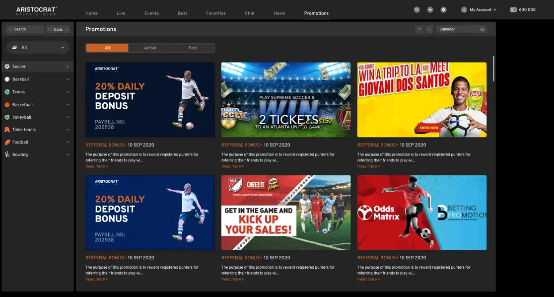
Task: Click the Aristocrat Private Club logo
Action: 37,9
